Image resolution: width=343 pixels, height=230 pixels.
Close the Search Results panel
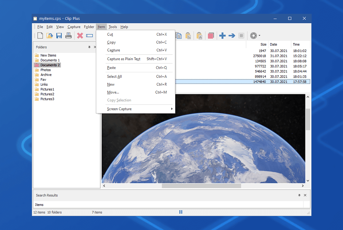tap(305, 195)
